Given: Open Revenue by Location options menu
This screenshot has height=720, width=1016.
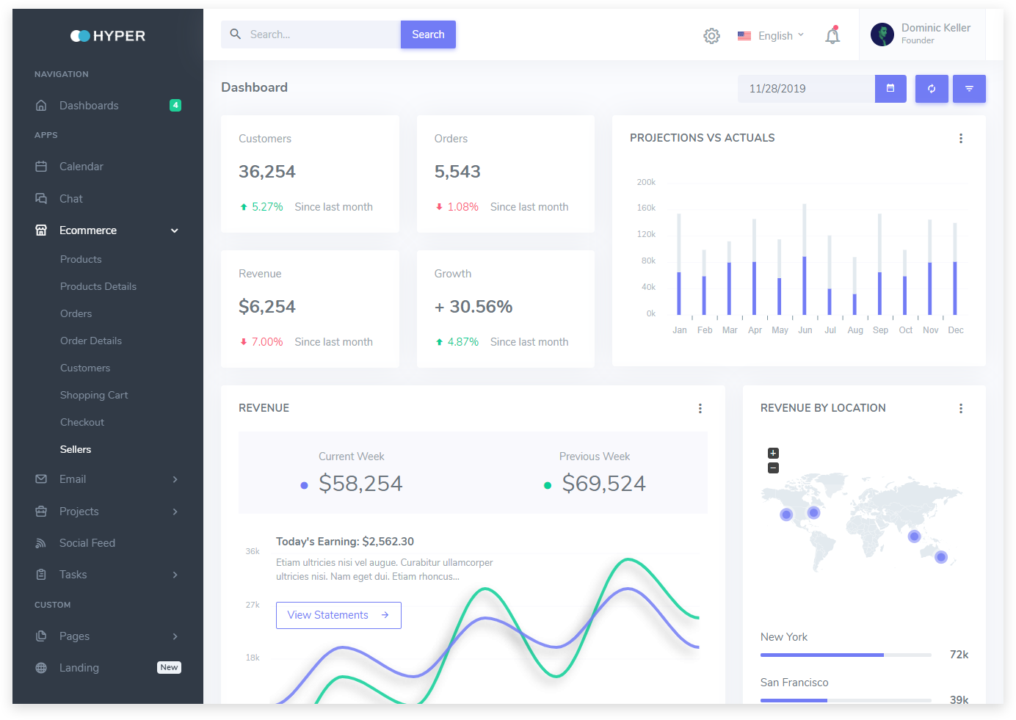Looking at the screenshot, I should click(960, 409).
